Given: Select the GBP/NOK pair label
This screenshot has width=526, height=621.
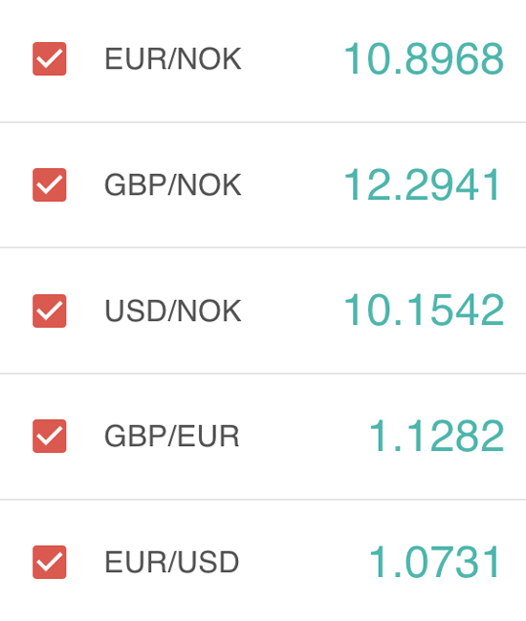Looking at the screenshot, I should pyautogui.click(x=173, y=185).
